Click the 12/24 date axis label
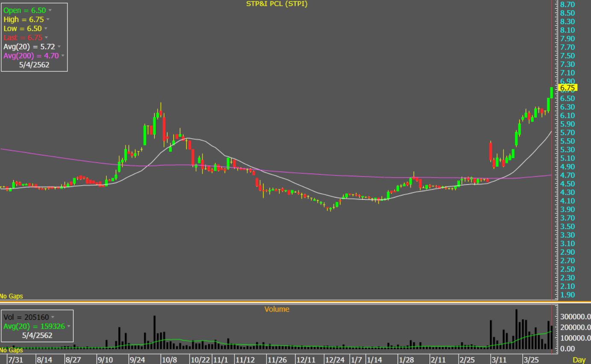Screen dimensions: 591x364 point(334,360)
